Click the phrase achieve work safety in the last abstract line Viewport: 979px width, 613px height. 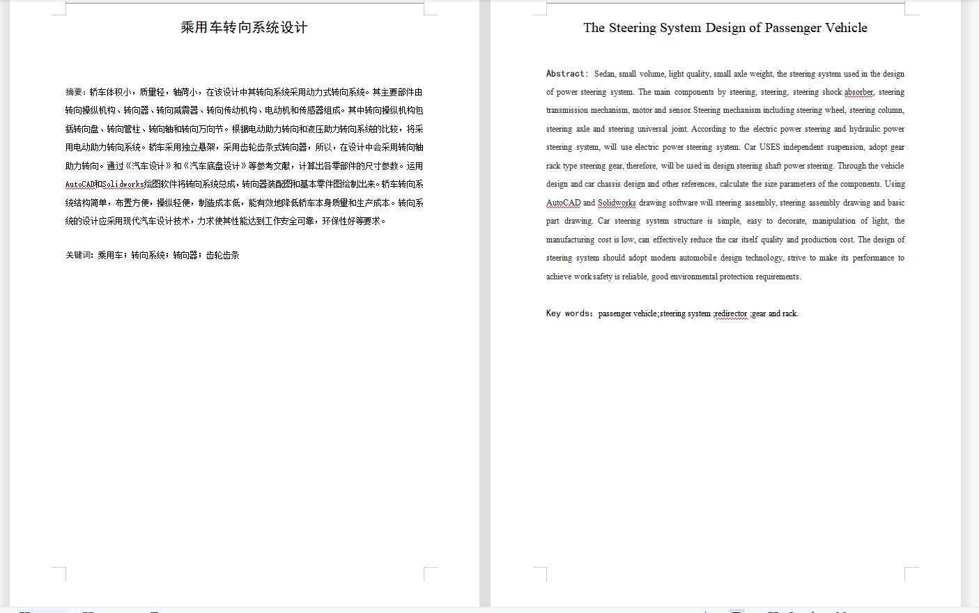pos(579,277)
